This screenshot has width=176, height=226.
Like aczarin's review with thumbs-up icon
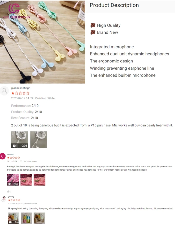8,191
